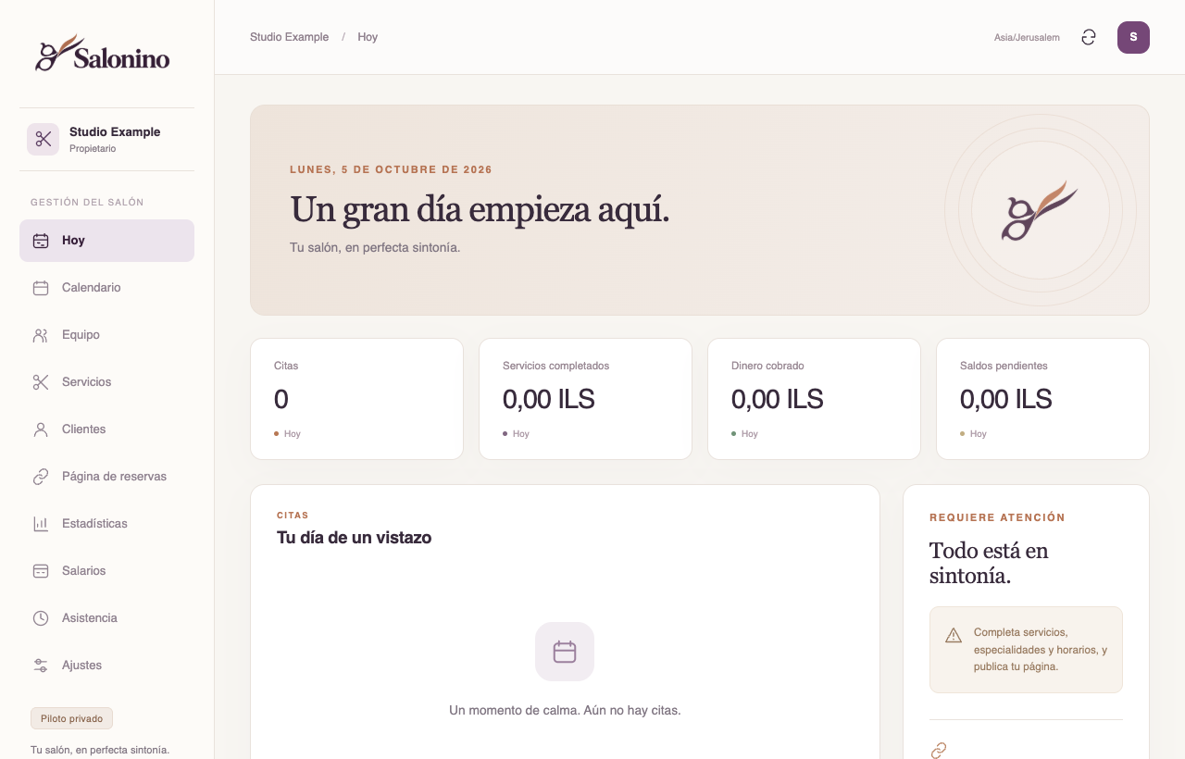Open the Hoy menu item
Viewport: 1185px width, 759px height.
coord(106,241)
